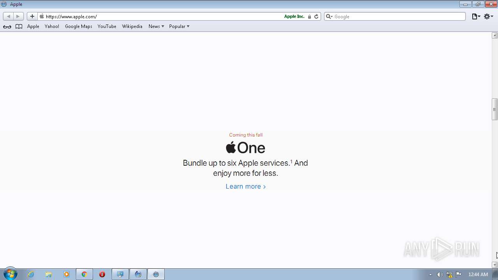This screenshot has height=280, width=498.
Task: Open the Wikipedia bookmark
Action: coord(132,26)
